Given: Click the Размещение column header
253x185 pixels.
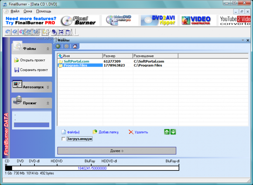Looking at the screenshot, I should click(156, 56).
